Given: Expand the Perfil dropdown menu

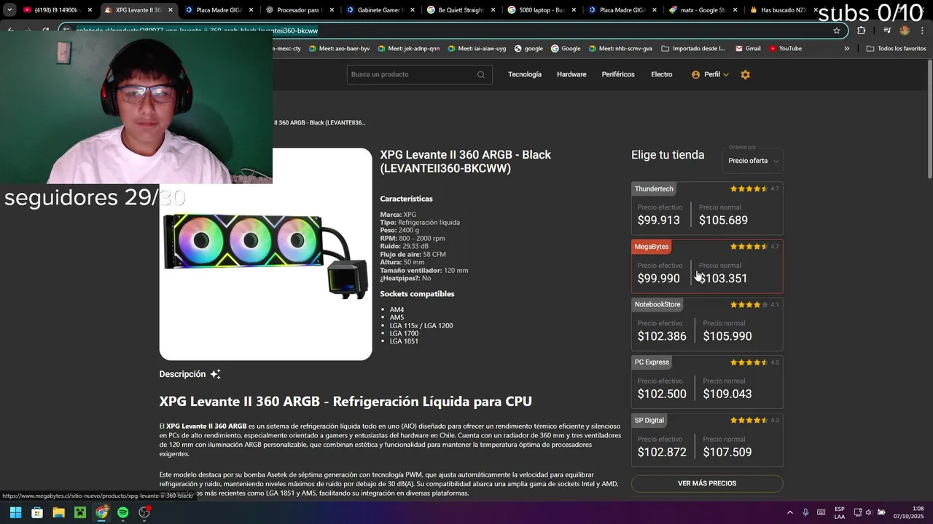Looking at the screenshot, I should pyautogui.click(x=725, y=75).
